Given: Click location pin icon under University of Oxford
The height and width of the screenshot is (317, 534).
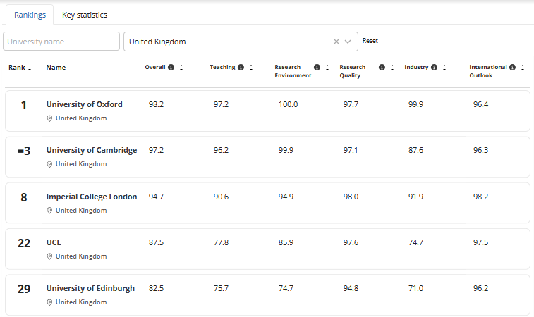Looking at the screenshot, I should point(49,118).
